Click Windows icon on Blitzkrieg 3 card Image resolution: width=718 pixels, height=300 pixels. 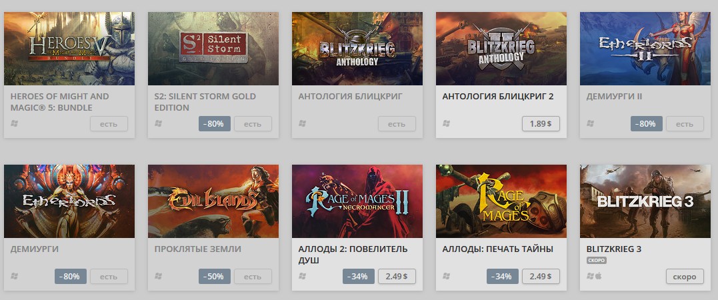pyautogui.click(x=590, y=276)
